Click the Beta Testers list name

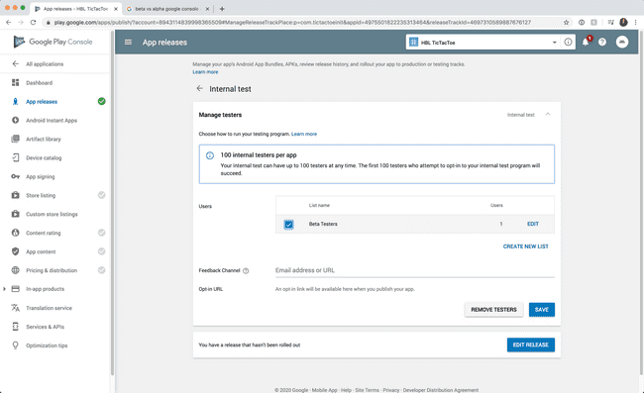point(323,224)
